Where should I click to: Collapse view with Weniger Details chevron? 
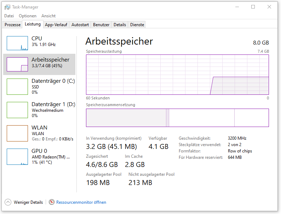coord(8,202)
